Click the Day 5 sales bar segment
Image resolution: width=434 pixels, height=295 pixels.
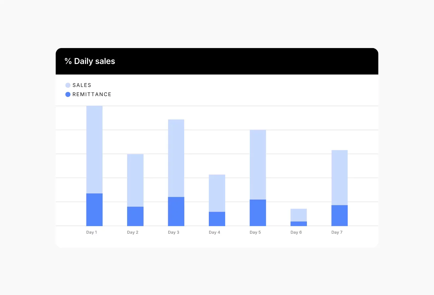[258, 165]
